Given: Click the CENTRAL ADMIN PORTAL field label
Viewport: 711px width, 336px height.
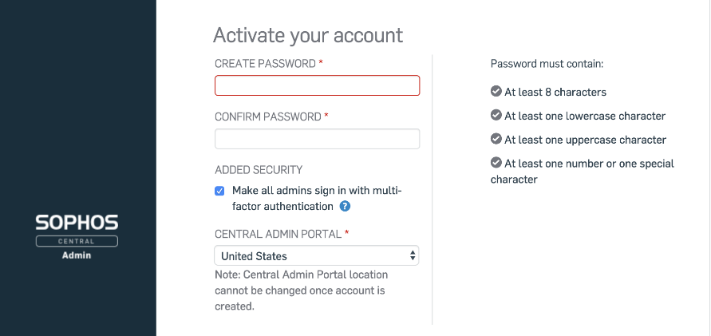Looking at the screenshot, I should pyautogui.click(x=278, y=234).
